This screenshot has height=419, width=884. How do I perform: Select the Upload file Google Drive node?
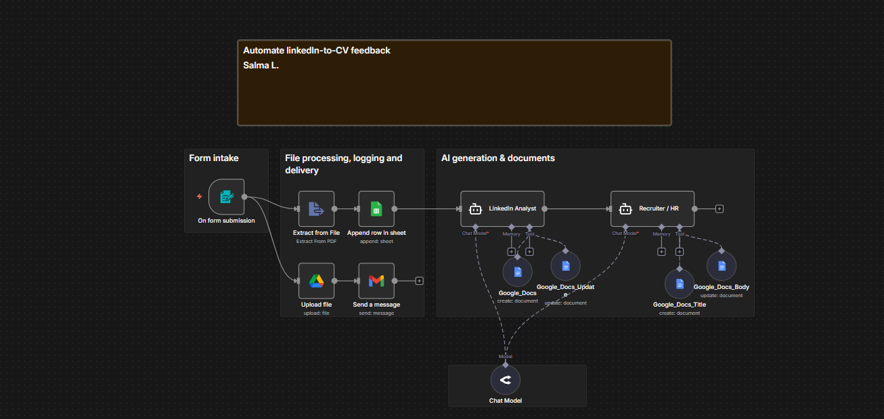coord(316,281)
